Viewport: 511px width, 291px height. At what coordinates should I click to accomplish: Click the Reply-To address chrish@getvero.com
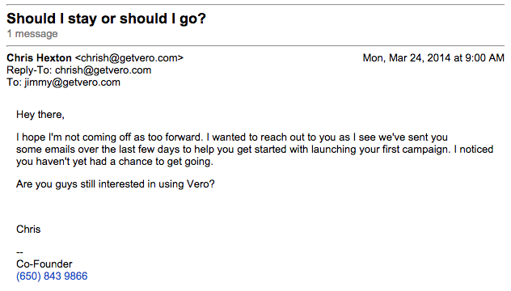pos(103,70)
